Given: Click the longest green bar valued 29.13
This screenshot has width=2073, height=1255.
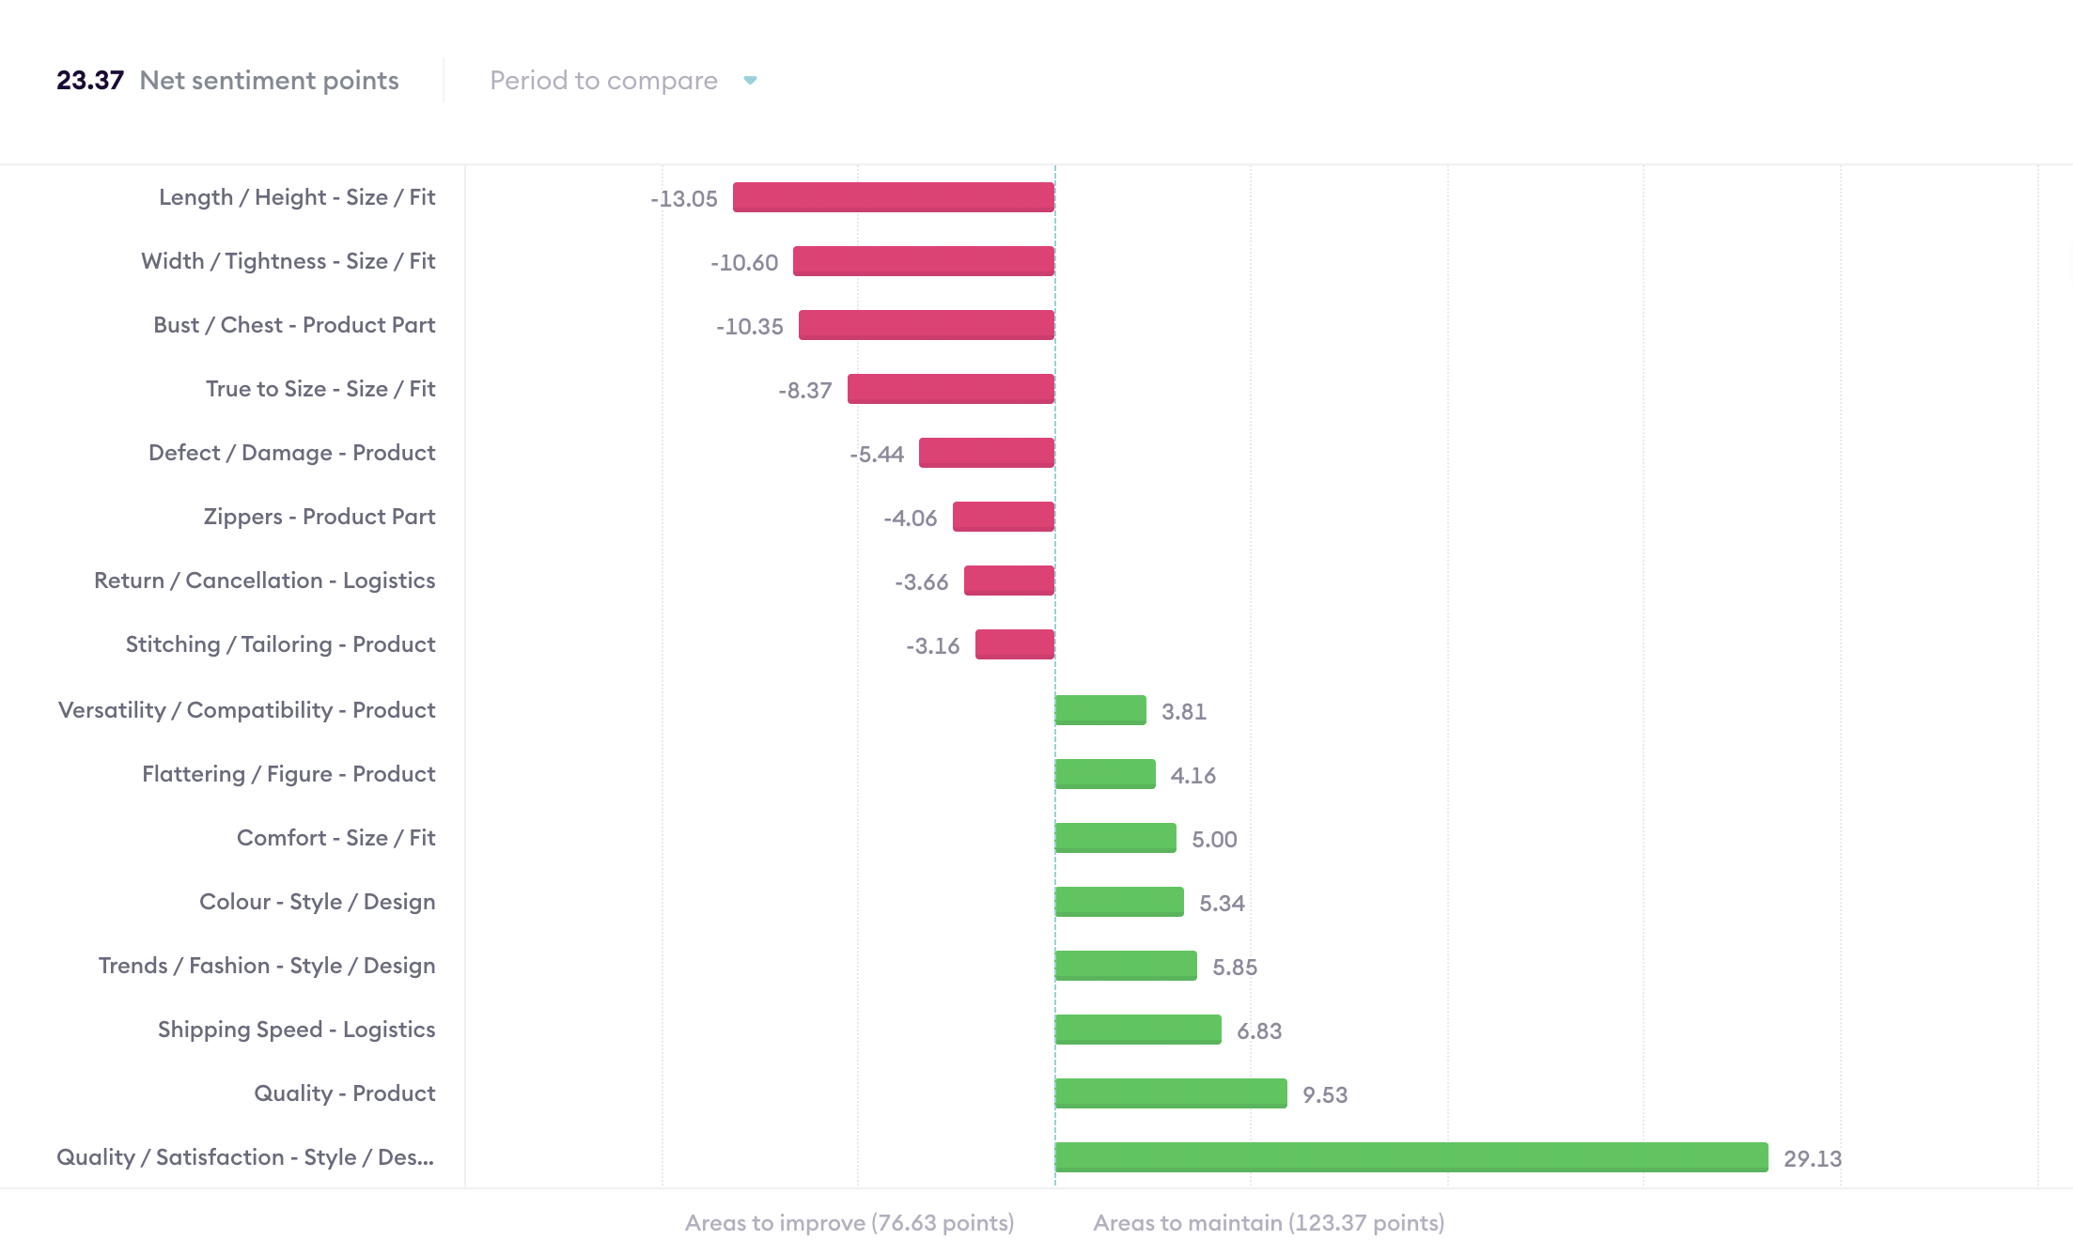Looking at the screenshot, I should (1411, 1157).
